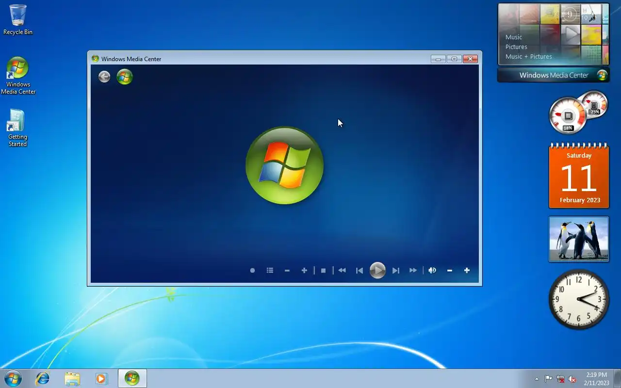
Task: Click the Windows Media Center gadget banner
Action: [554, 75]
